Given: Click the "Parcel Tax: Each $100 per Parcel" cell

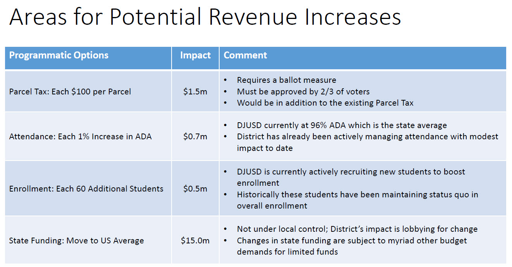Looking at the screenshot, I should [70, 92].
